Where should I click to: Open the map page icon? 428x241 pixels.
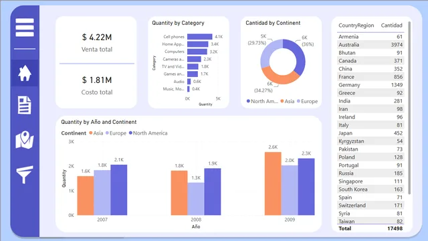coord(25,140)
